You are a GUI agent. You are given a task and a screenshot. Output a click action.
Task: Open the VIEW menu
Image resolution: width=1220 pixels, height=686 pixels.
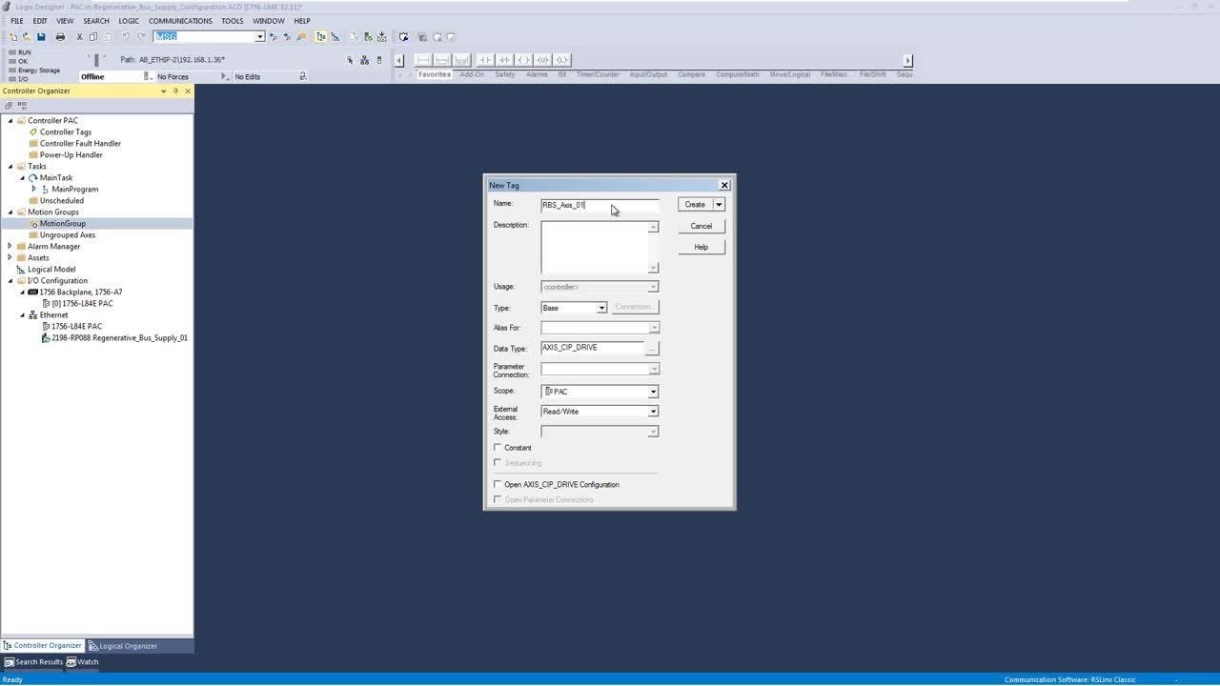(x=65, y=21)
